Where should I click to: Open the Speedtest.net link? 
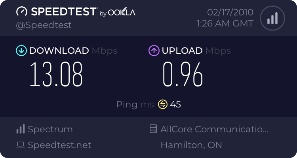click(x=59, y=145)
